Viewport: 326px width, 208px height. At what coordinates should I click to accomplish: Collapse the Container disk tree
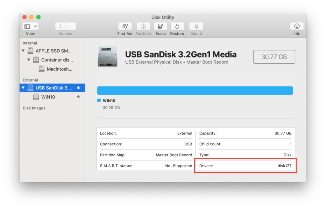29,60
